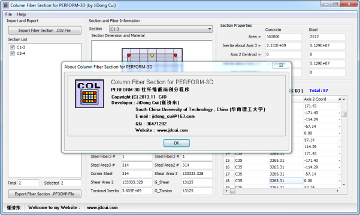Toggle the C1-3 section checkbox

(x=13, y=47)
